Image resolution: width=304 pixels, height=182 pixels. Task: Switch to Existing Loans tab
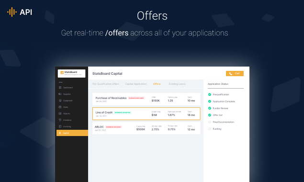pos(177,84)
